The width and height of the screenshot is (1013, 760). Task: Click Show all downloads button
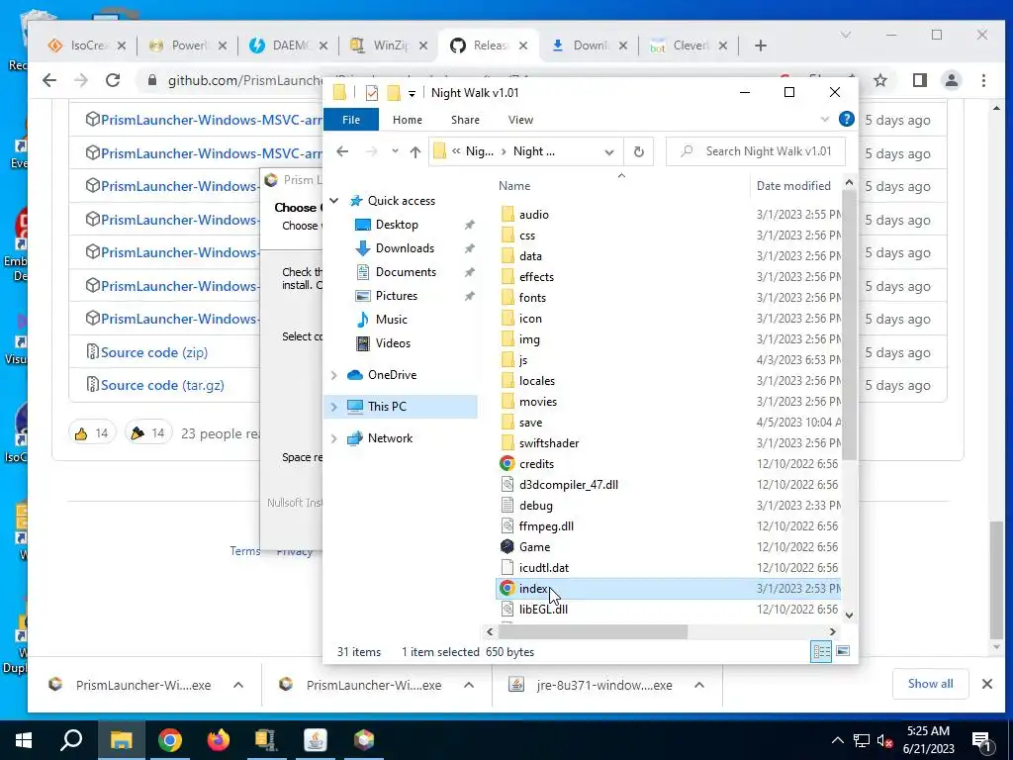click(930, 684)
